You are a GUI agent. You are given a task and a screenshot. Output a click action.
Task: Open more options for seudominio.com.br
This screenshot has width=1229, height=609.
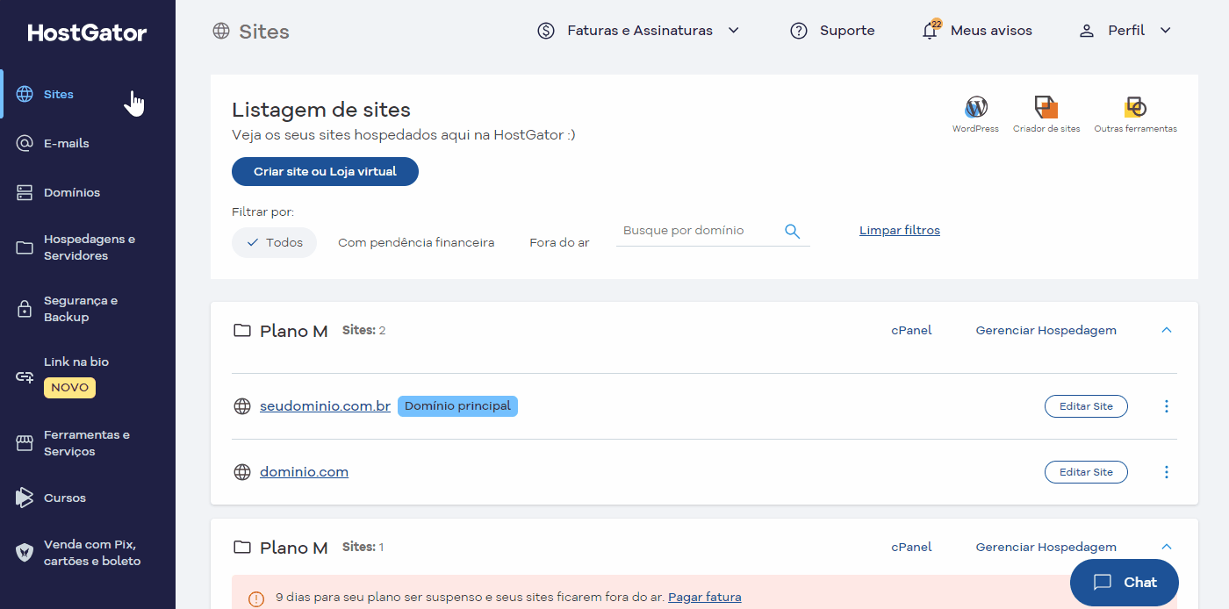1167,406
